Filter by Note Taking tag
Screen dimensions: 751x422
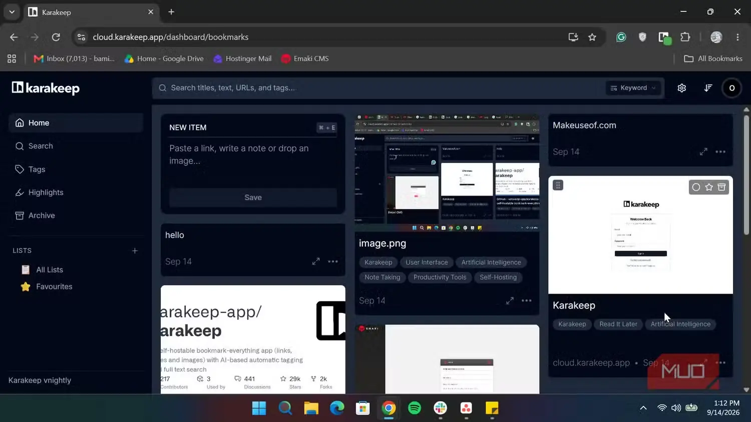coord(382,277)
